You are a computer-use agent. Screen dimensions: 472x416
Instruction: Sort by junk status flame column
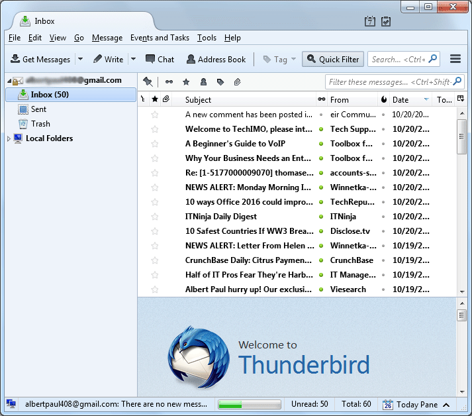pos(383,99)
